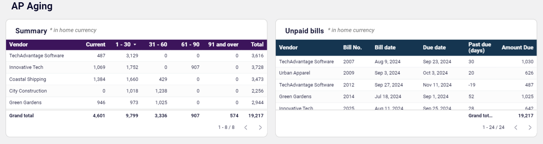The image size is (543, 144).
Task: Sort Summary by 61 - 90 column
Action: point(191,45)
